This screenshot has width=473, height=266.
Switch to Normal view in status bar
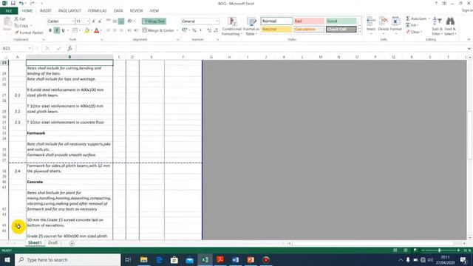coord(395,250)
